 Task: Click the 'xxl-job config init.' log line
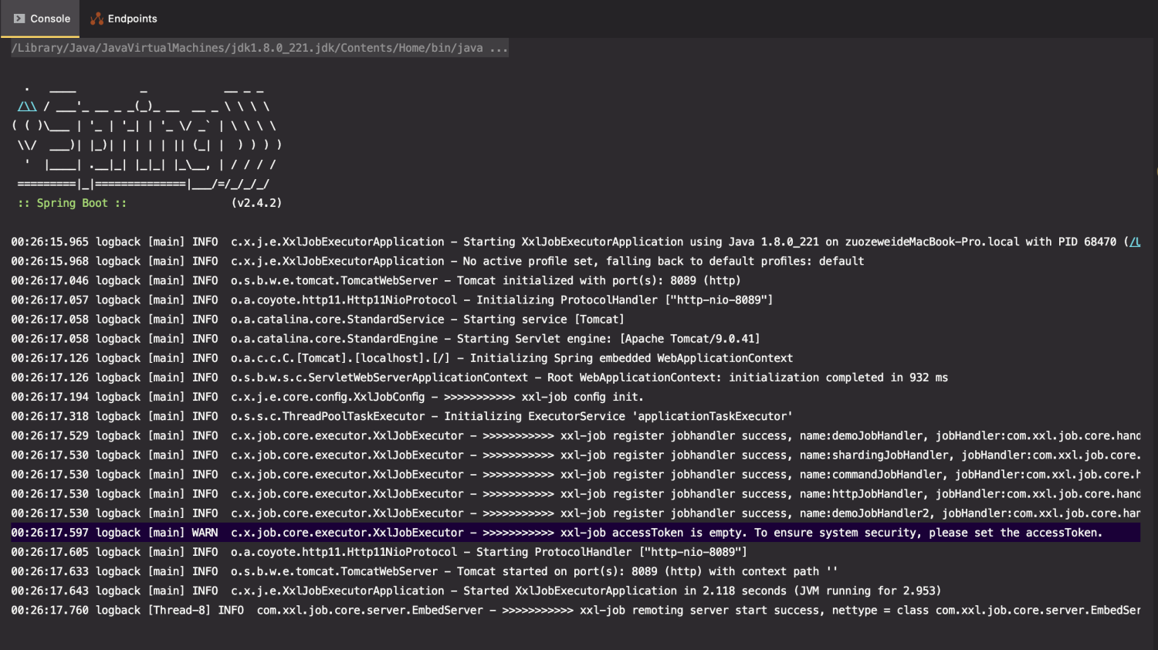pos(327,397)
